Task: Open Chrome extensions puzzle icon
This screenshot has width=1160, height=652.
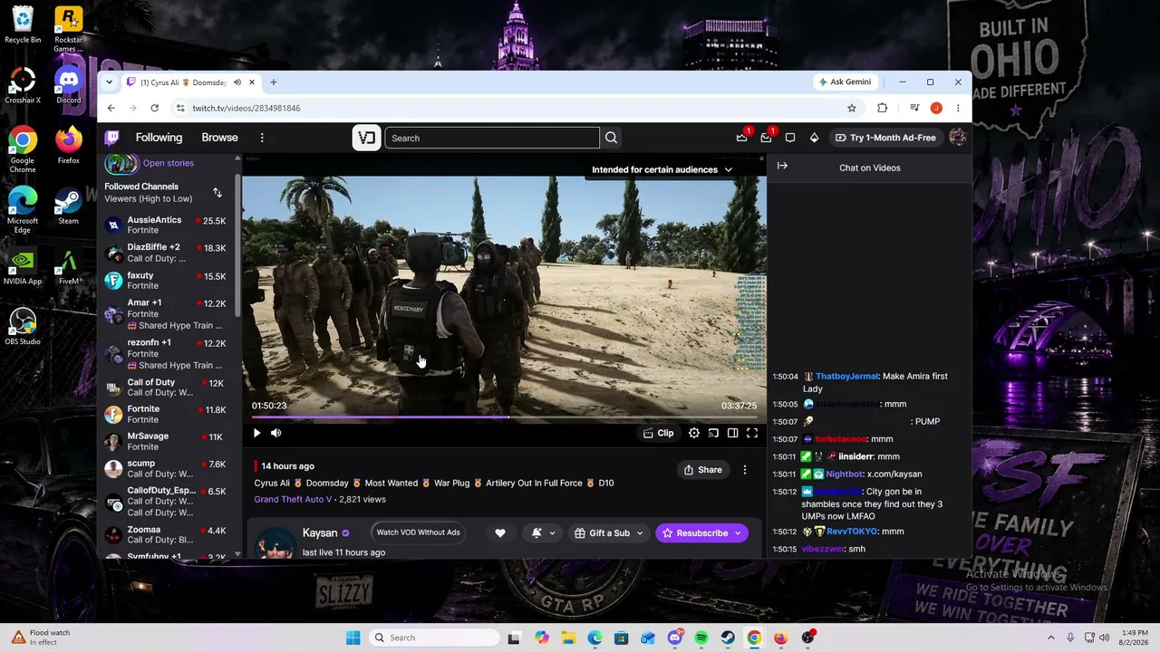Action: (x=883, y=108)
